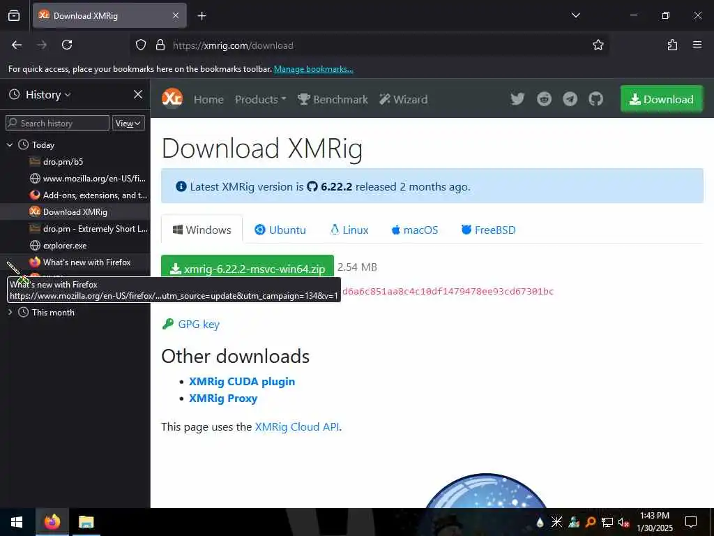The image size is (714, 536).
Task: Expand the This month history group
Action: pyautogui.click(x=10, y=312)
